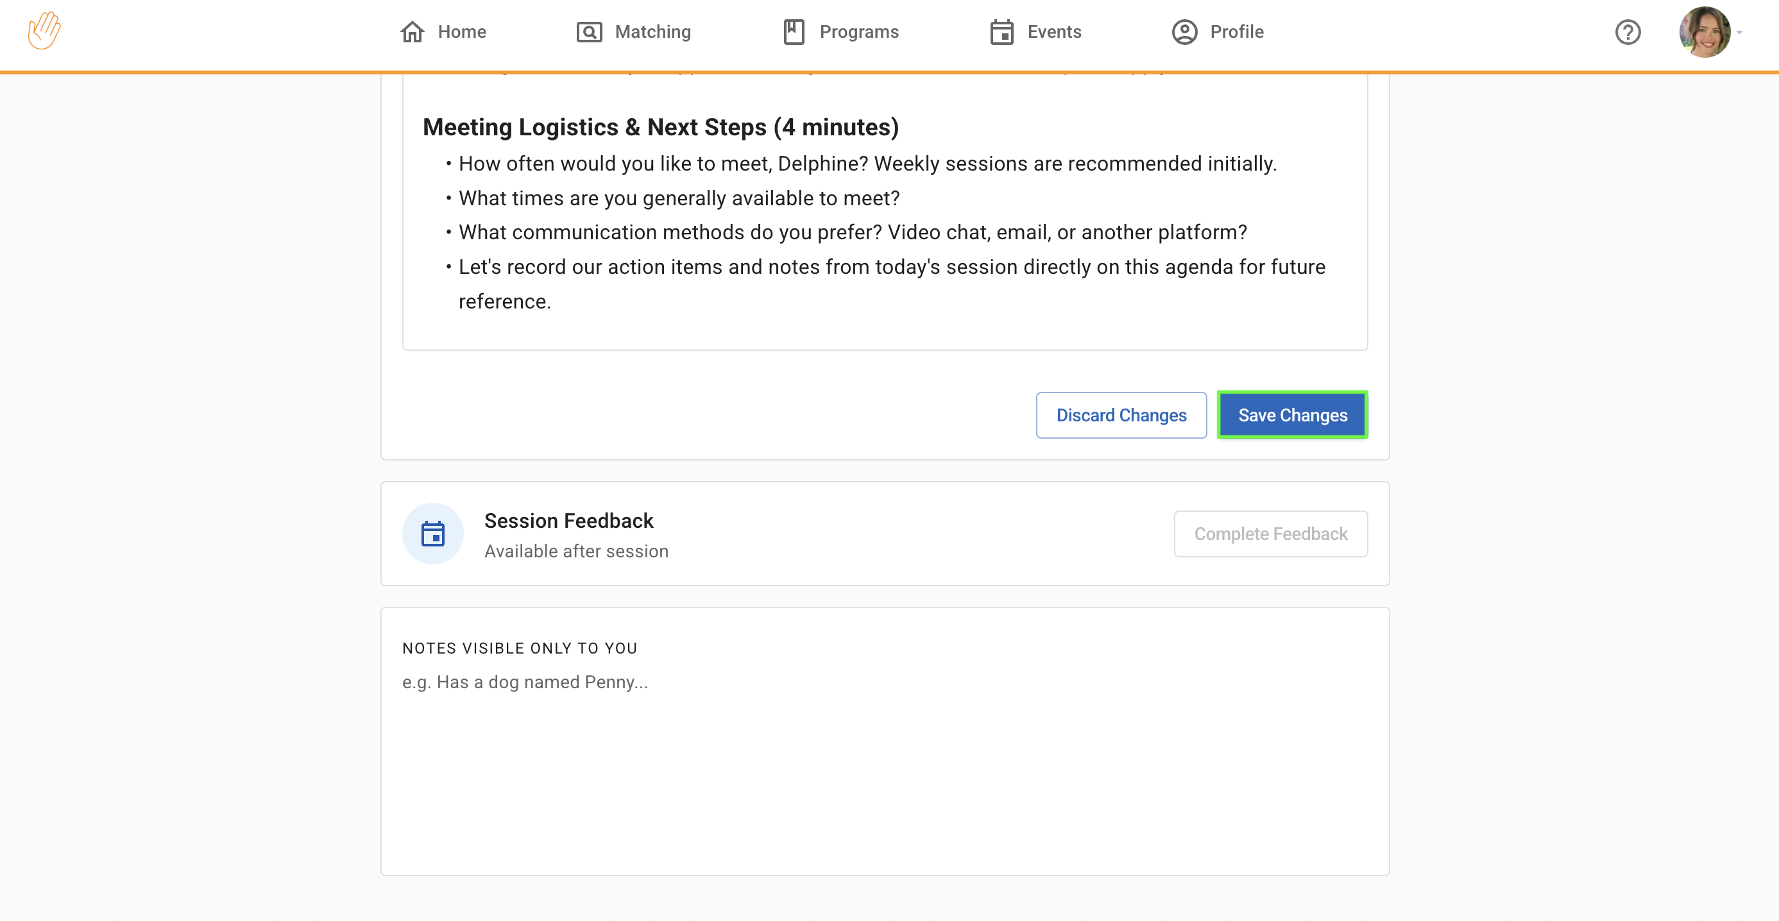1779x921 pixels.
Task: Navigate to the Events menu item
Action: pos(1054,32)
